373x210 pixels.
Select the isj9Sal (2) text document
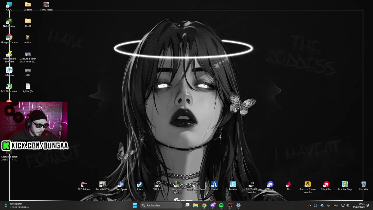28,88
